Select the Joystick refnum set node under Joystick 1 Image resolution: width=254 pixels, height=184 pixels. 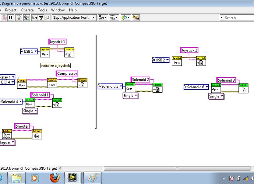tap(69, 53)
